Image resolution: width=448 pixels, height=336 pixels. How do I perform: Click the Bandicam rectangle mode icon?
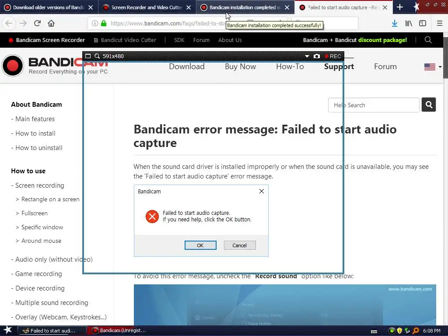pos(88,56)
